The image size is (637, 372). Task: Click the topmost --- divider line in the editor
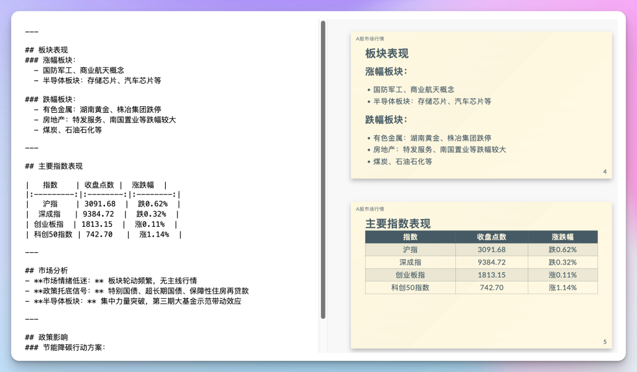click(x=31, y=31)
